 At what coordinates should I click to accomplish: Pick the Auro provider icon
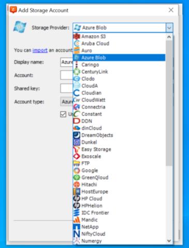(x=77, y=51)
